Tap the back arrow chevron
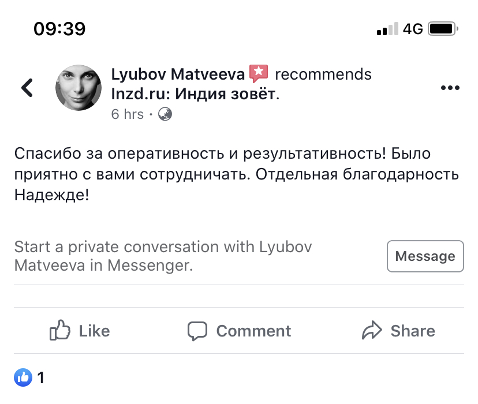 [x=27, y=88]
